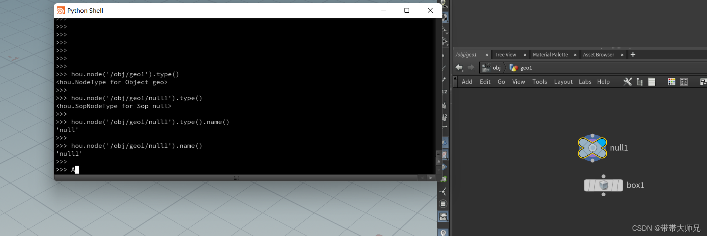This screenshot has height=236, width=707.
Task: Open the Tools menu
Action: (x=540, y=82)
